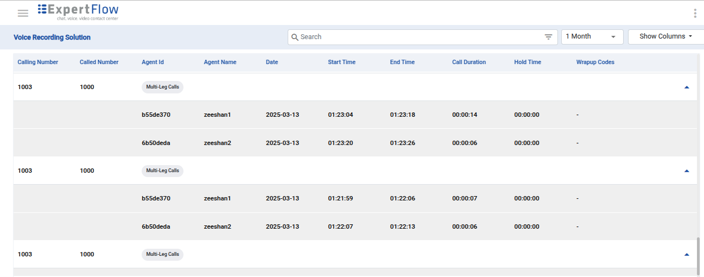Open the filter options icon in search bar

(549, 37)
